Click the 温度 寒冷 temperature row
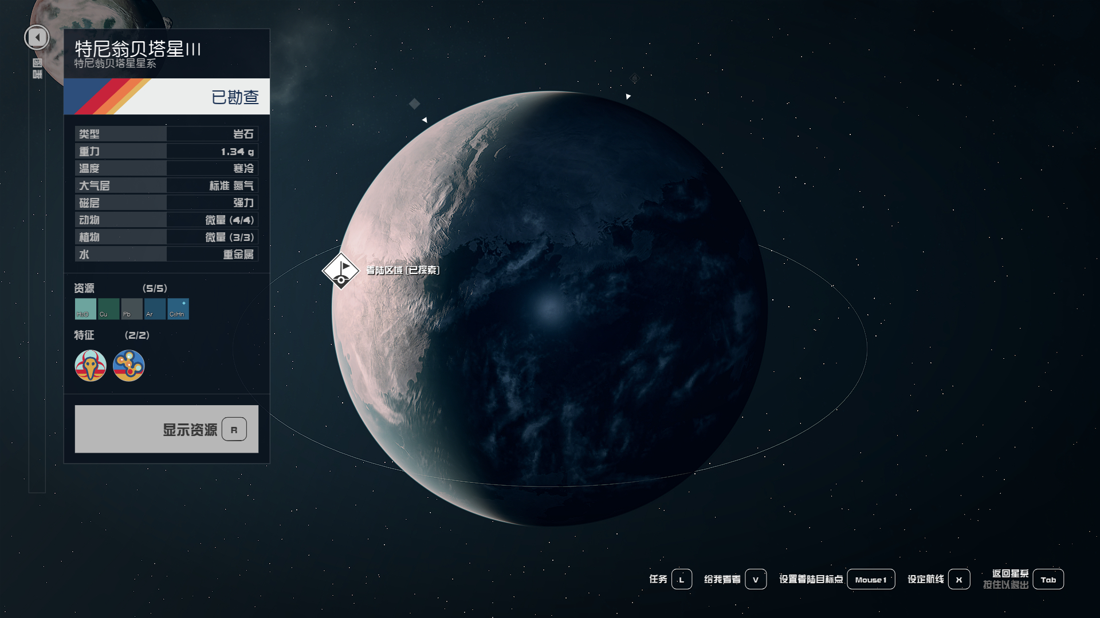This screenshot has width=1100, height=618. pos(167,168)
